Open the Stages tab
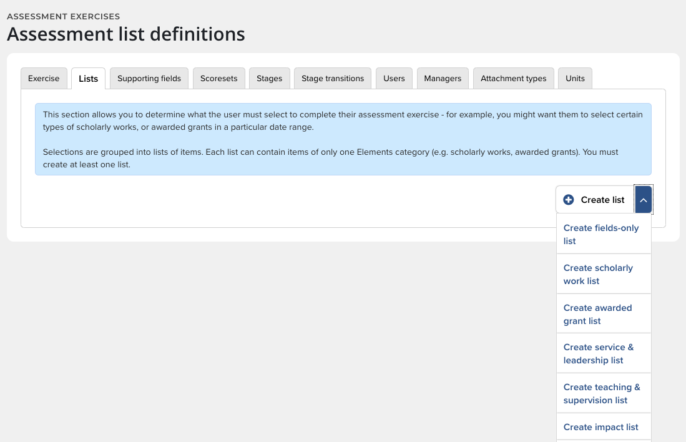686x442 pixels. 269,79
